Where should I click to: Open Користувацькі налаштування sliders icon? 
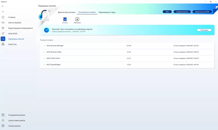pos(3,28)
